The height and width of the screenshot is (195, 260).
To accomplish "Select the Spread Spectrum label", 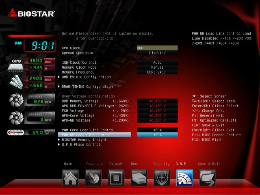I will point(77,53).
